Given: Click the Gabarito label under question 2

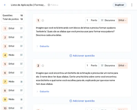Looking at the screenshot, I should pos(45,91).
